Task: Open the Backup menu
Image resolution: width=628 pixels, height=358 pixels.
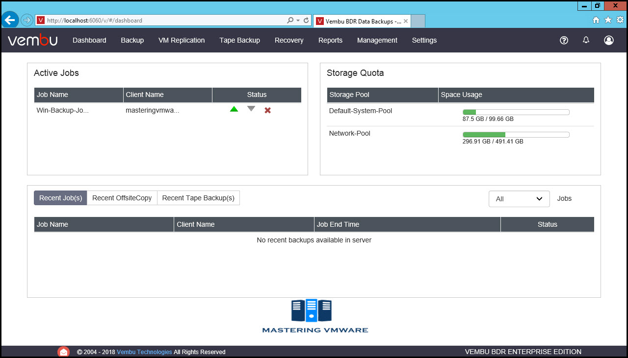Action: [x=132, y=40]
